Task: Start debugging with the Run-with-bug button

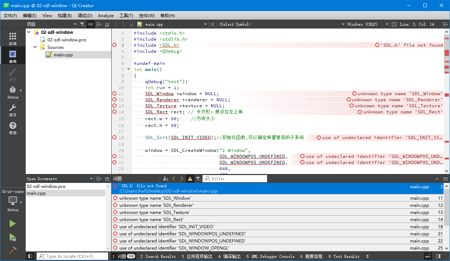Action: (x=13, y=237)
